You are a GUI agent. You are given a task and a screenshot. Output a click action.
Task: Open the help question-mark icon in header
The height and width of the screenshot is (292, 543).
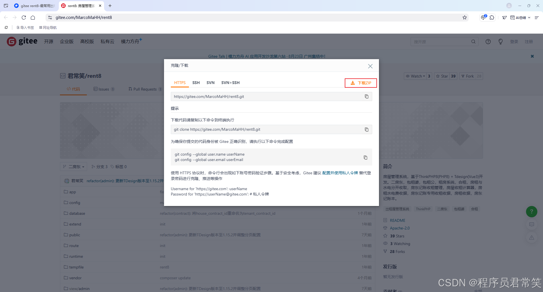[488, 42]
